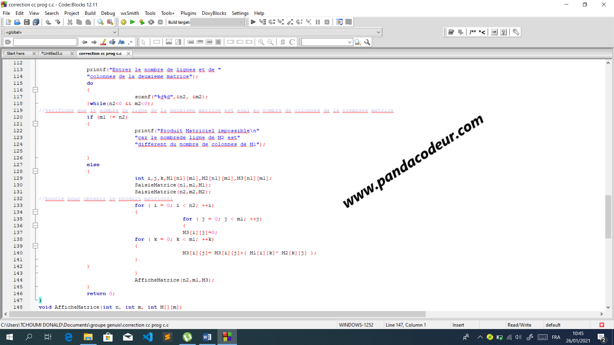
Task: Expand the collapsed block at line 134
Action: click(x=35, y=212)
